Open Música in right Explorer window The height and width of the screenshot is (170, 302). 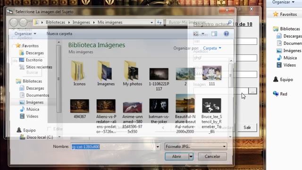tap(287, 58)
